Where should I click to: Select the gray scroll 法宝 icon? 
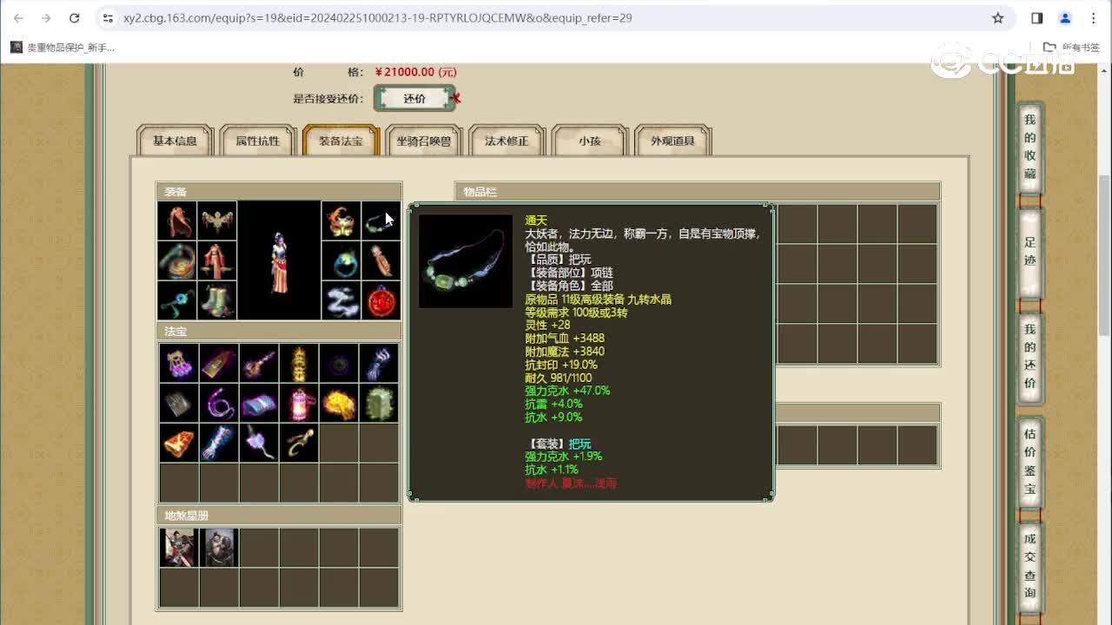tap(179, 403)
